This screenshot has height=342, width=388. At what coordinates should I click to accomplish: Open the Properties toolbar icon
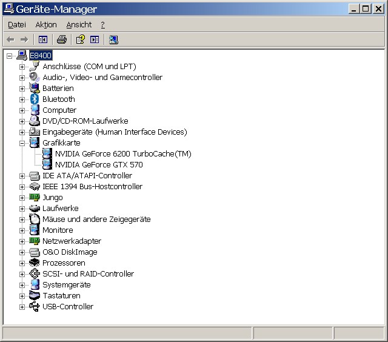coord(81,39)
